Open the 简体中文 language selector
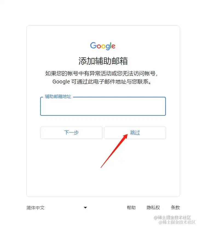Image resolution: width=197 pixels, height=226 pixels. pyautogui.click(x=57, y=208)
